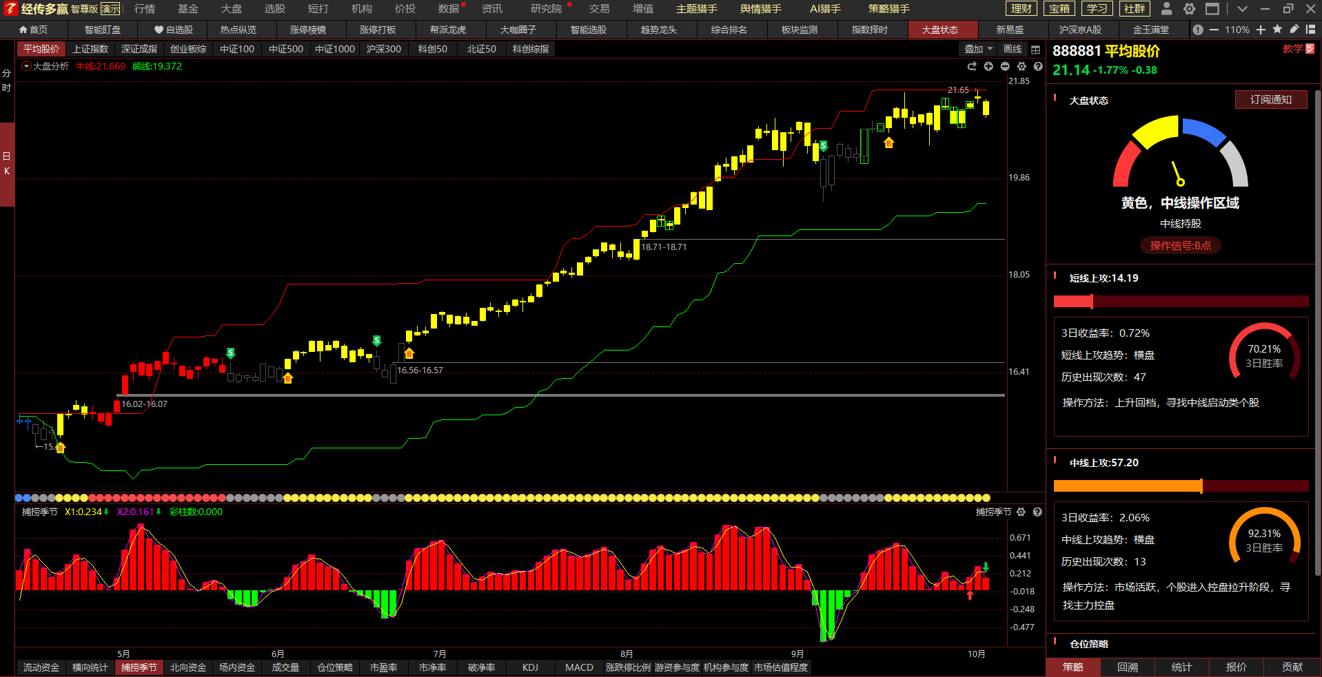Image resolution: width=1322 pixels, height=677 pixels.
Task: Open help icon for 捕捞季节 indicator
Action: pos(1037,512)
